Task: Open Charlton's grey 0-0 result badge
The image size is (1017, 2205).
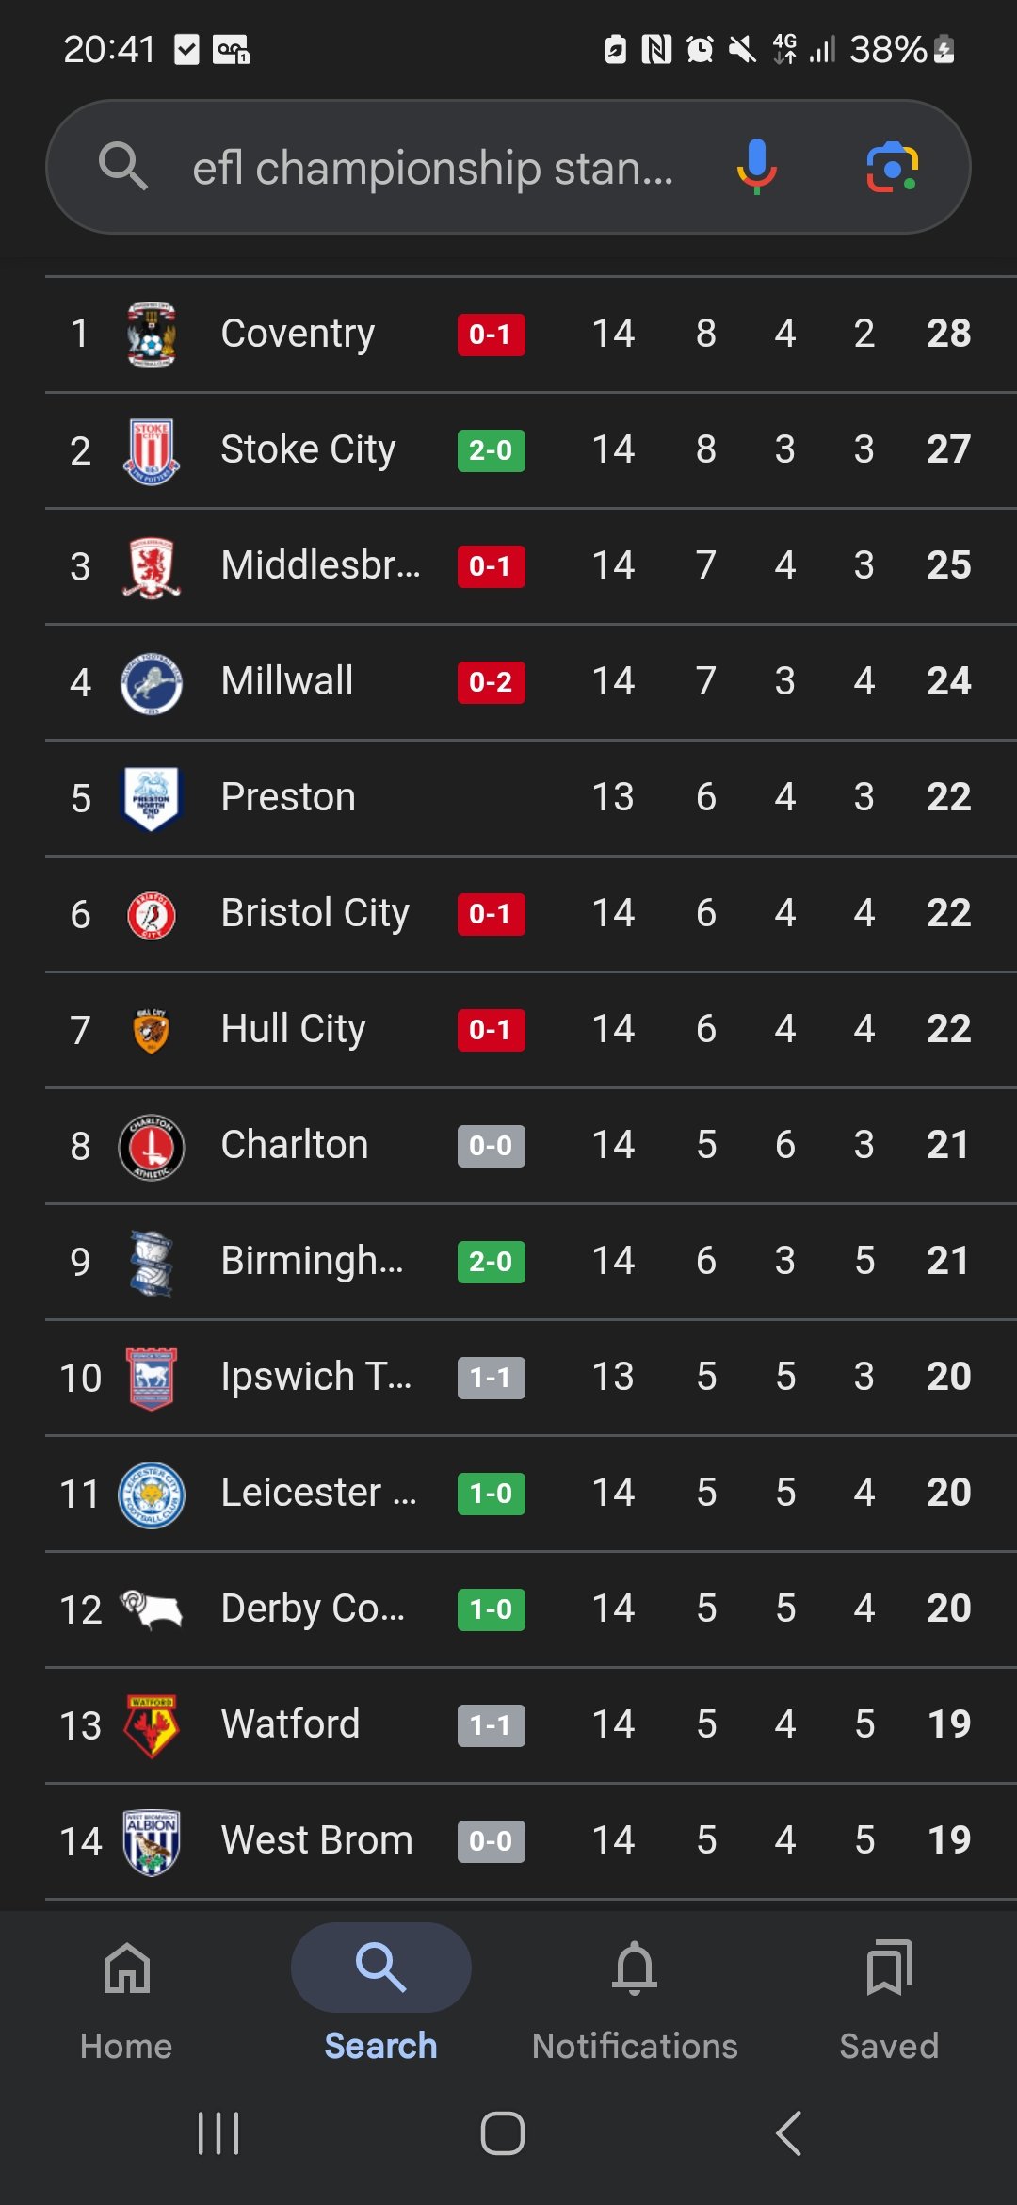Action: point(491,1146)
